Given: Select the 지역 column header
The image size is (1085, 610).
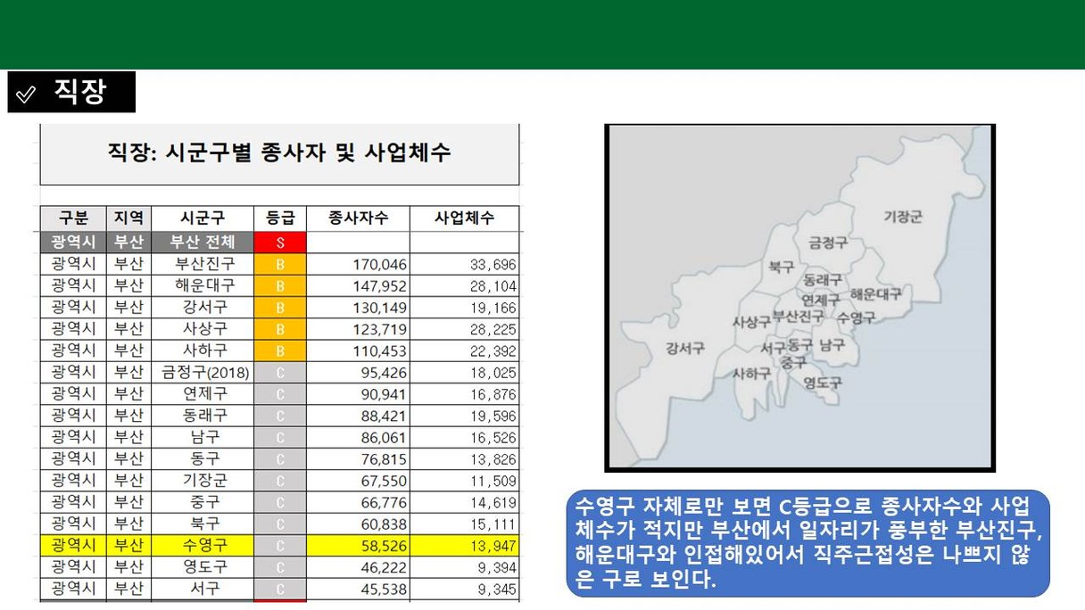Looking at the screenshot, I should pyautogui.click(x=128, y=218).
